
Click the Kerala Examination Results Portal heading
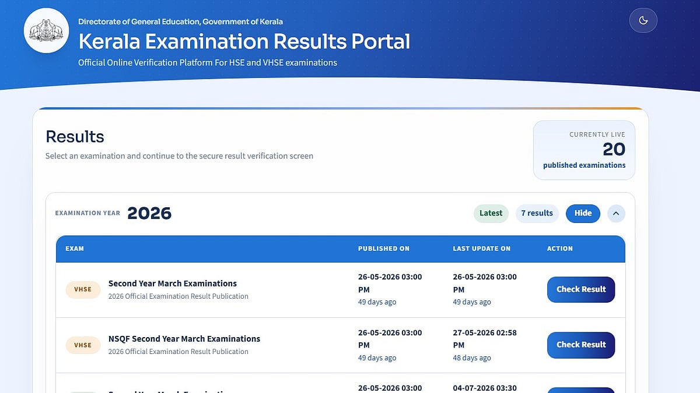[x=244, y=41]
